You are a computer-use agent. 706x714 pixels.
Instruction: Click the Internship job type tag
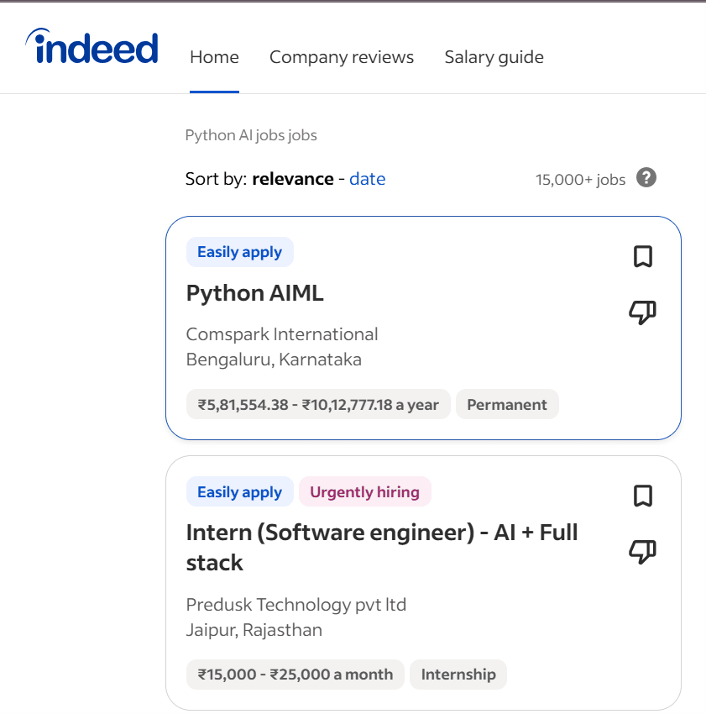[458, 675]
